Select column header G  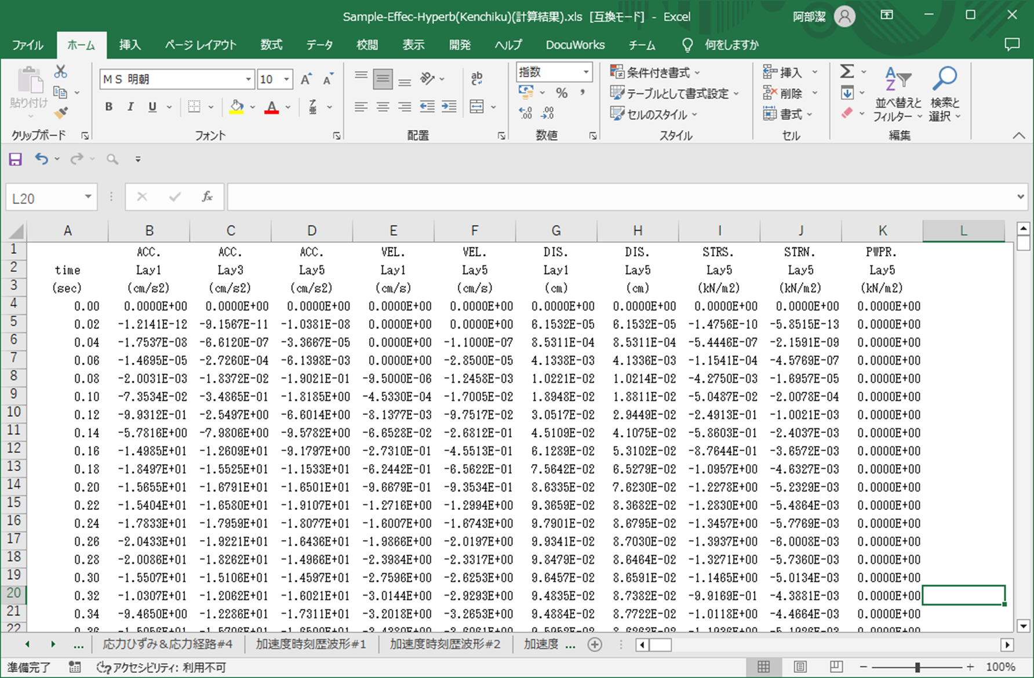tap(556, 231)
